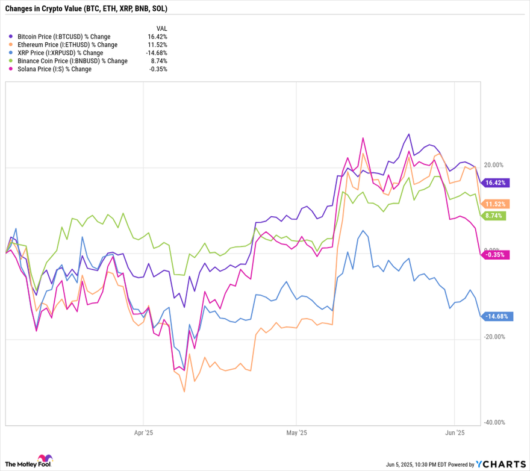Viewport: 530px width, 471px height.
Task: Click the -0.35% Solana end-value tag
Action: pyautogui.click(x=495, y=255)
